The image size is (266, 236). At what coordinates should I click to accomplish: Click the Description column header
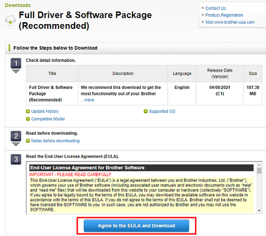(x=123, y=73)
